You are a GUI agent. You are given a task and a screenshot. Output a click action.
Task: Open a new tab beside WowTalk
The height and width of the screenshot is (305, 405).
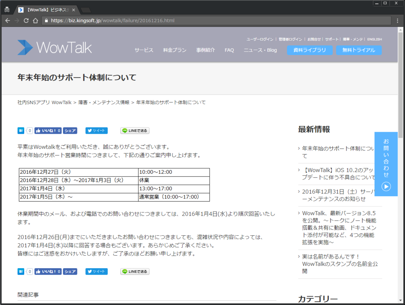click(86, 10)
